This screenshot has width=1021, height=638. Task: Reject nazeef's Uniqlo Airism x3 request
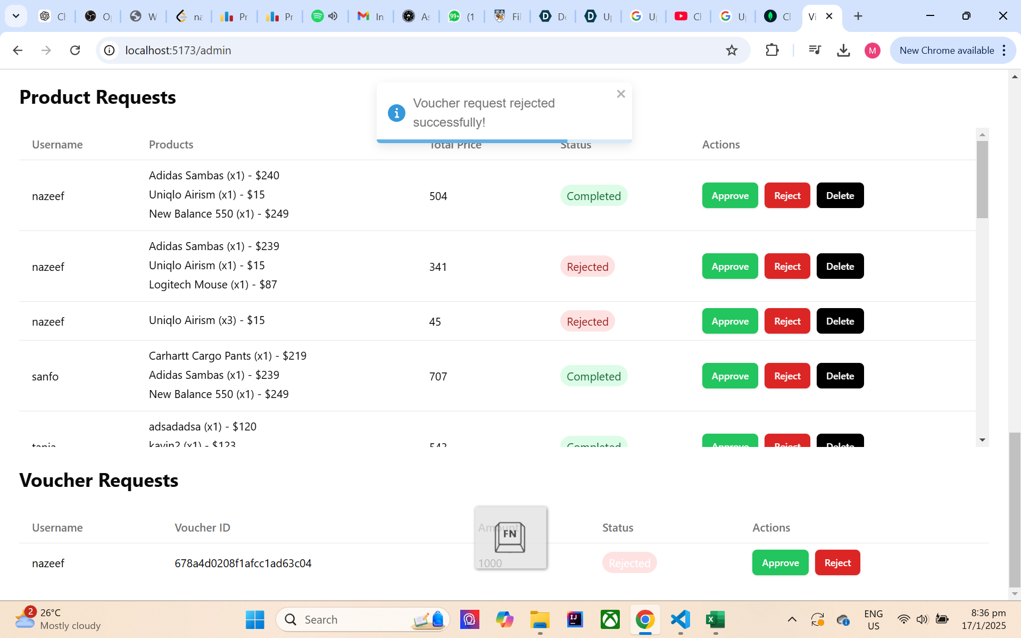pos(787,321)
